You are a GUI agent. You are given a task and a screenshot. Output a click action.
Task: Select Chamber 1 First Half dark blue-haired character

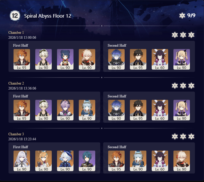[65, 59]
